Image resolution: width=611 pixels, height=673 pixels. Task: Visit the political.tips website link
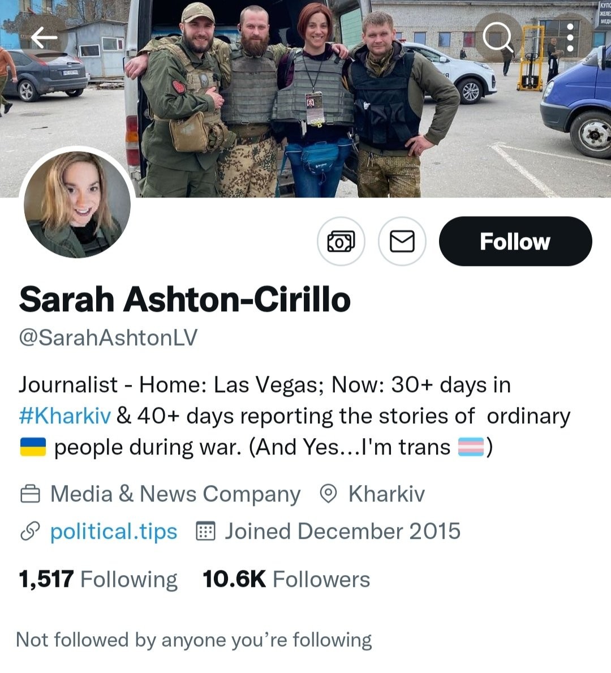[114, 531]
